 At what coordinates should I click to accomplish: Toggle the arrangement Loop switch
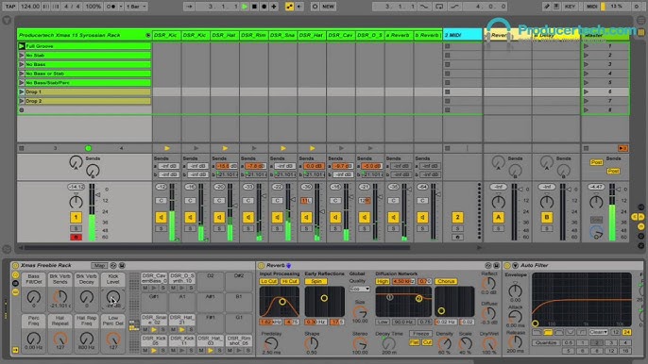click(x=439, y=7)
